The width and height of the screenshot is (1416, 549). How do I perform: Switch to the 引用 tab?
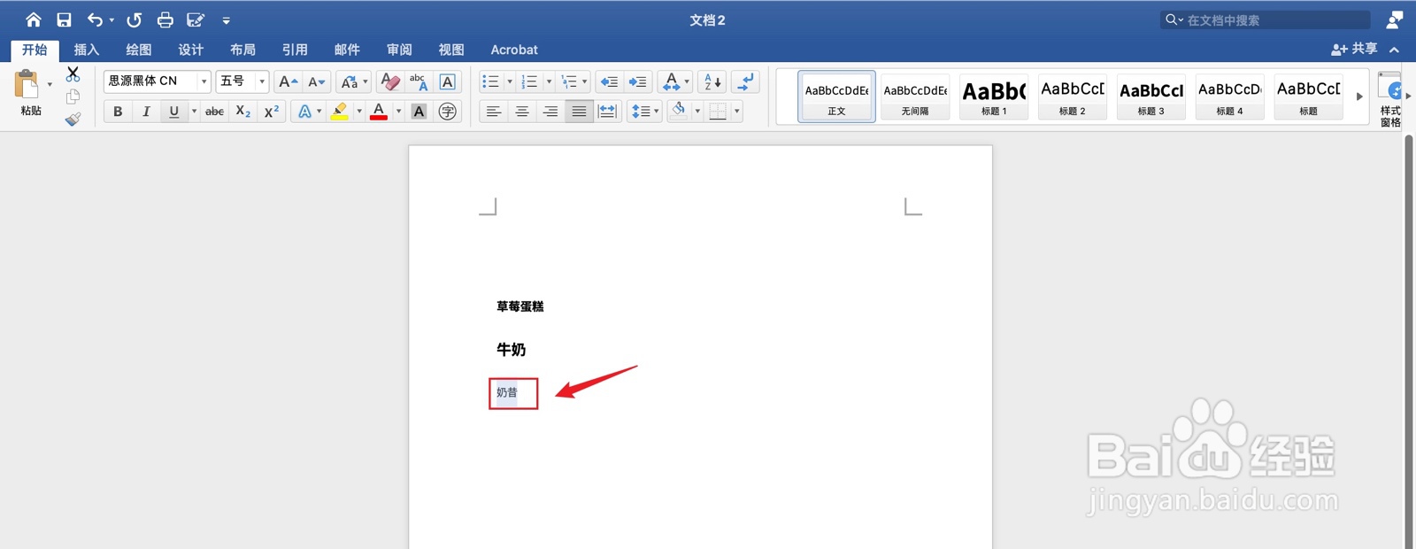point(295,50)
